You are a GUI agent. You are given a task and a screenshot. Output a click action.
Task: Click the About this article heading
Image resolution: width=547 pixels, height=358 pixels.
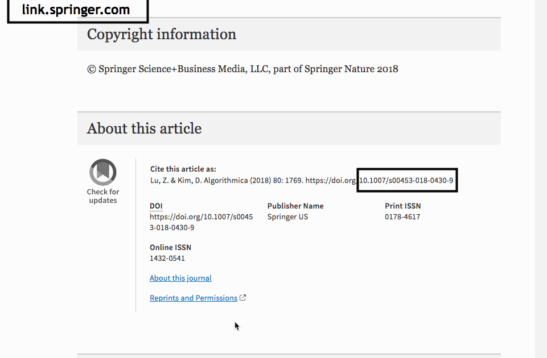point(144,128)
